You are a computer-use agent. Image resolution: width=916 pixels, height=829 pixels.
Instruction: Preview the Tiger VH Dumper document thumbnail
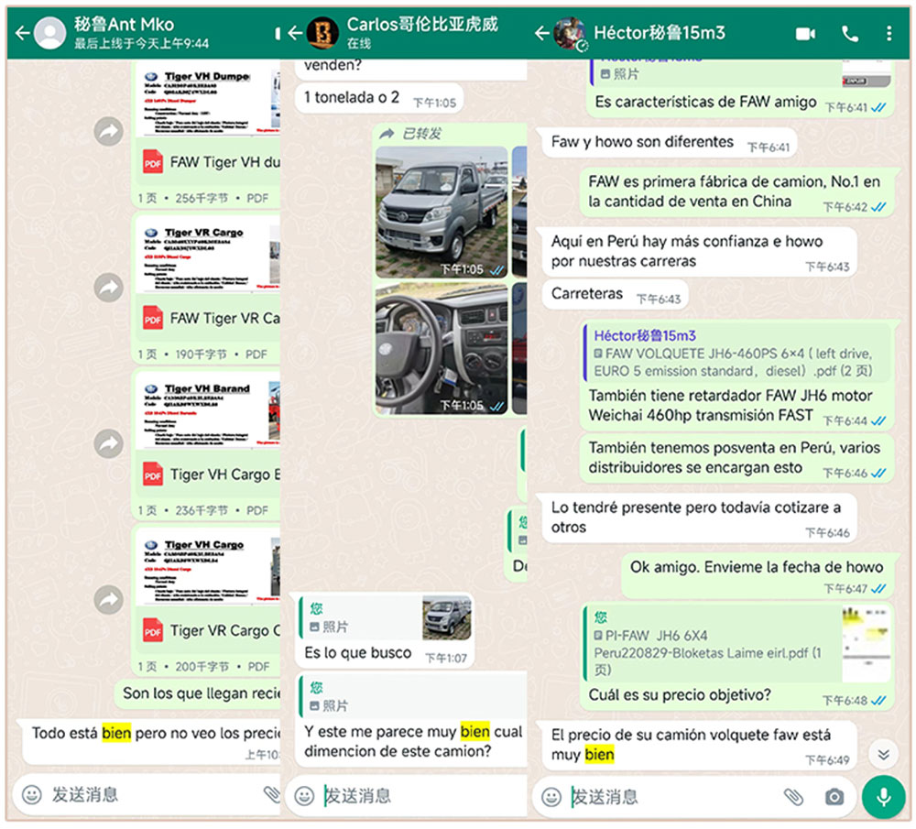209,102
